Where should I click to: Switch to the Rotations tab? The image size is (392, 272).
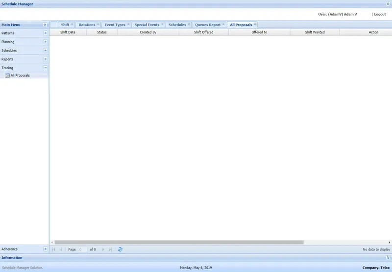[87, 25]
